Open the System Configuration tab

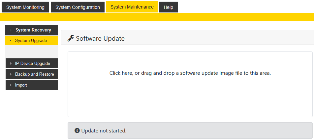tap(78, 7)
